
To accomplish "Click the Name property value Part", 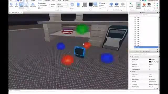I will click(150, 77).
